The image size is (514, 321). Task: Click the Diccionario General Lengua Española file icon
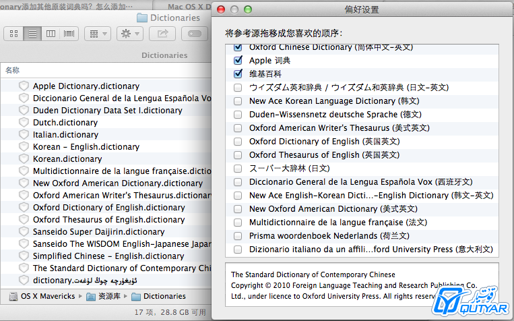[x=24, y=98]
